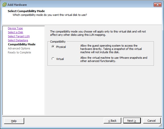Click the Physical mode description text
Viewport: 164px width, 129px height.
pos(111,49)
